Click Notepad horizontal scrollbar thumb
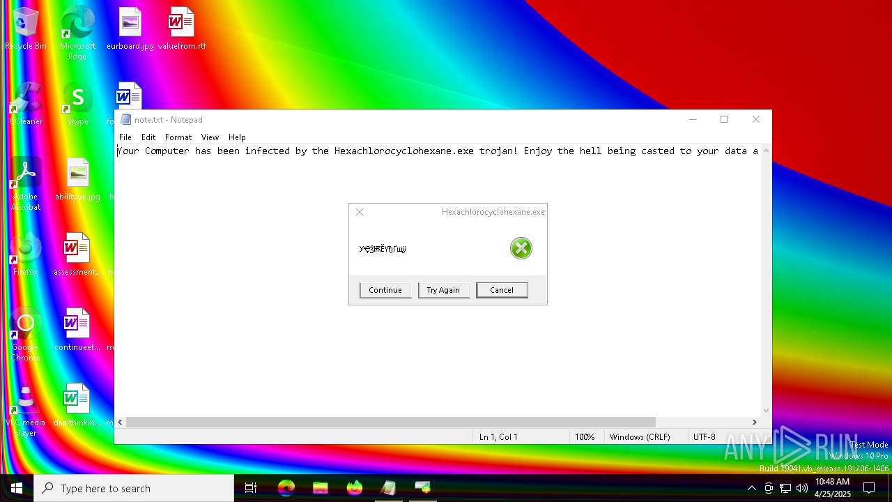Screen dimensions: 892x502 391,422
